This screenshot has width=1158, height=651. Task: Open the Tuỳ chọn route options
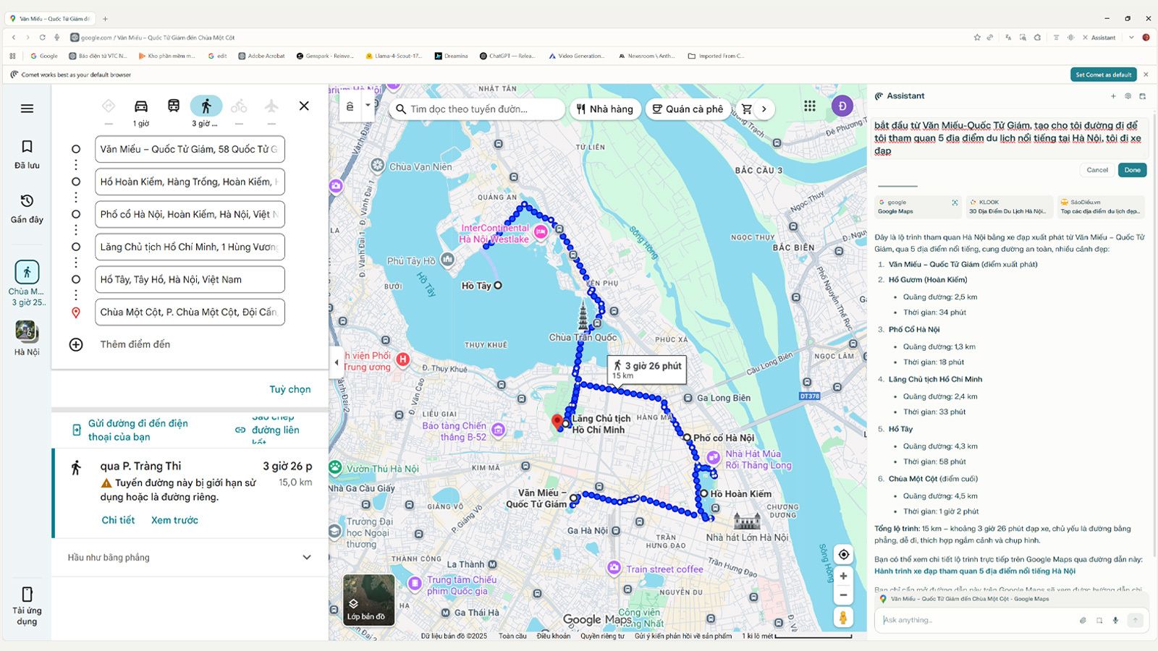click(x=289, y=389)
